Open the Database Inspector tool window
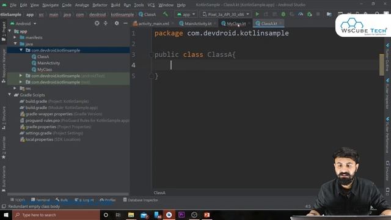Viewport: 391px width, 220px height. (x=141, y=200)
